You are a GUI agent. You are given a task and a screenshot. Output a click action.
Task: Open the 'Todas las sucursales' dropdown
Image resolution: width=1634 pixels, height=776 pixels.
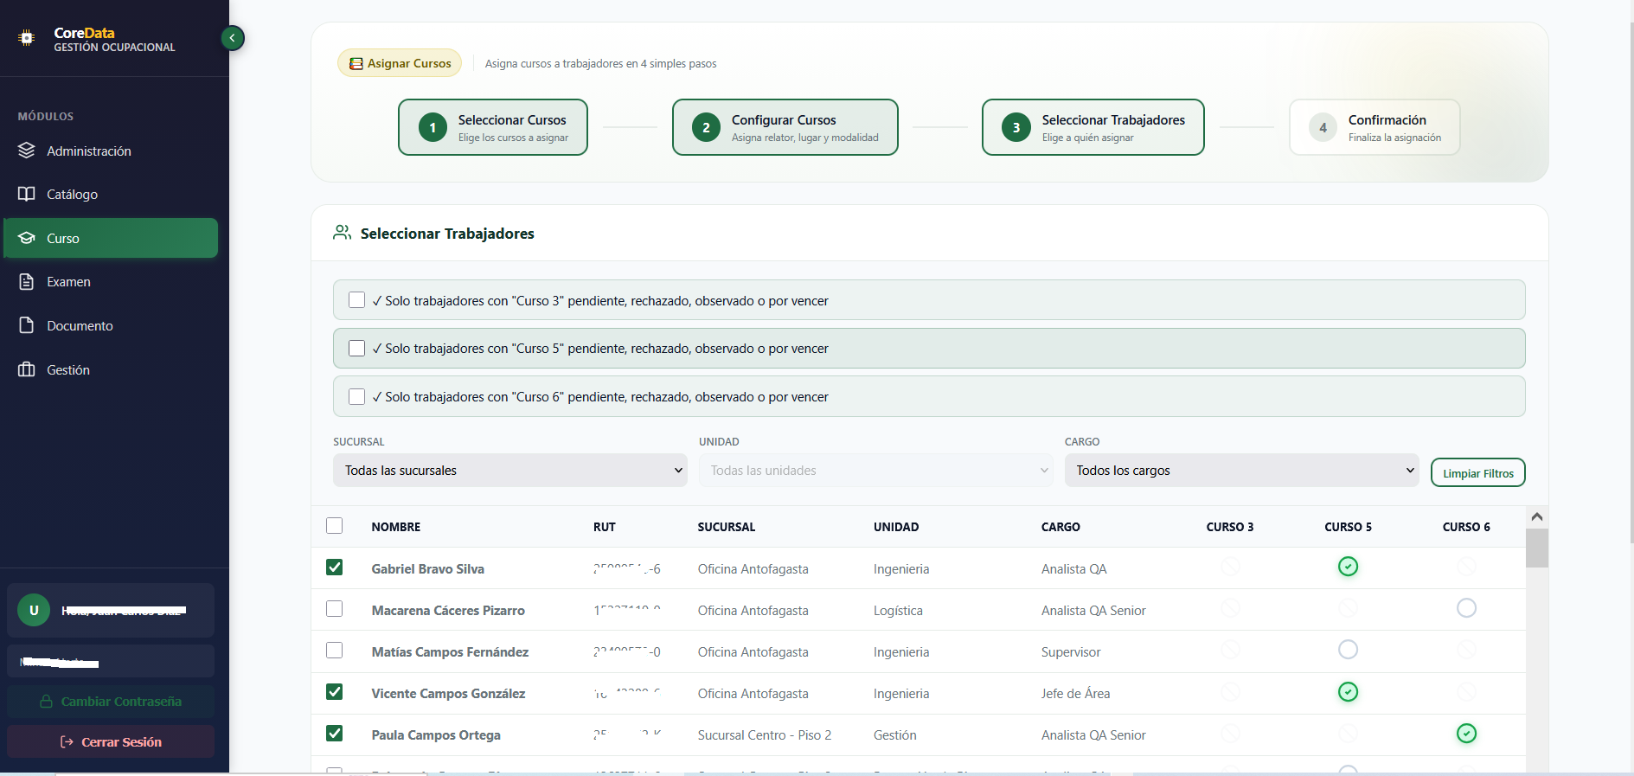[x=509, y=471]
